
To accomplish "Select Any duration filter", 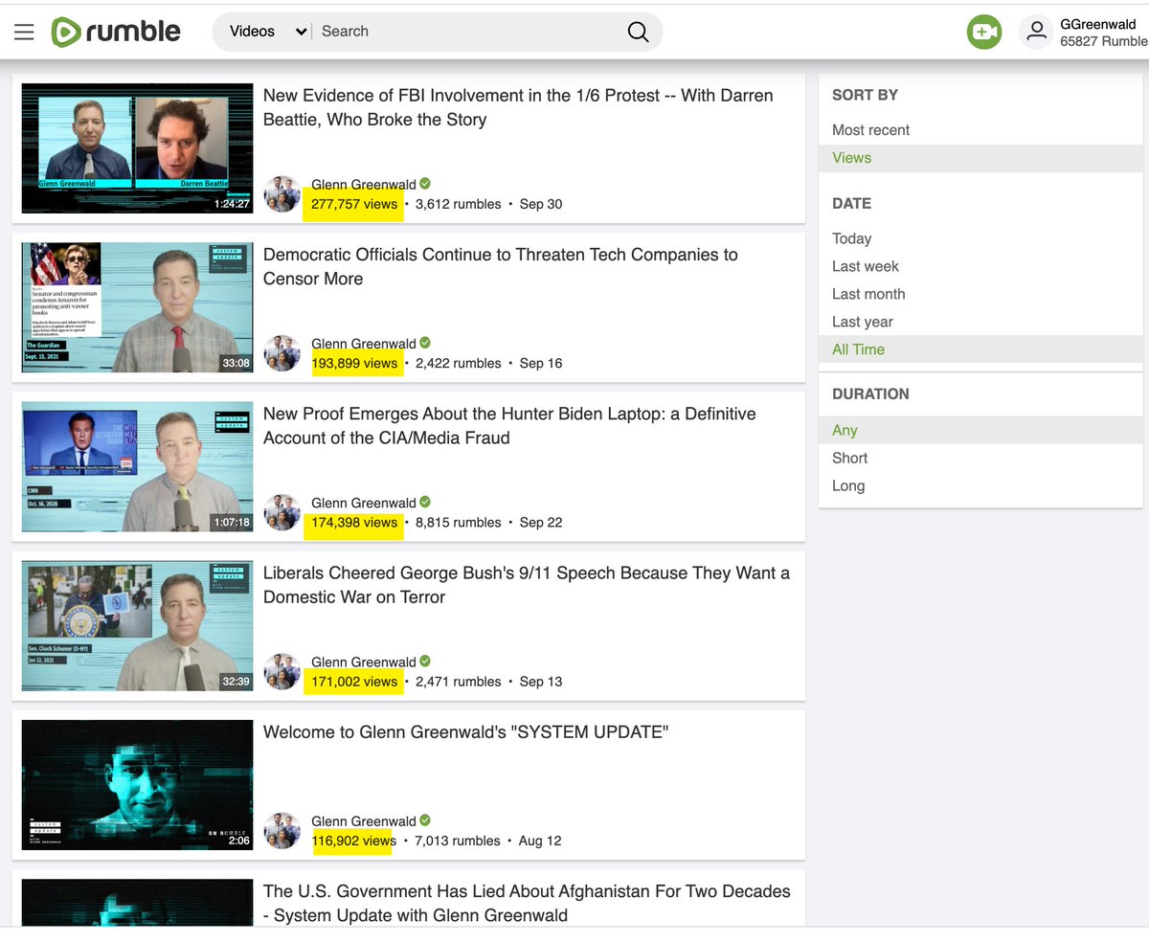I will tap(845, 430).
